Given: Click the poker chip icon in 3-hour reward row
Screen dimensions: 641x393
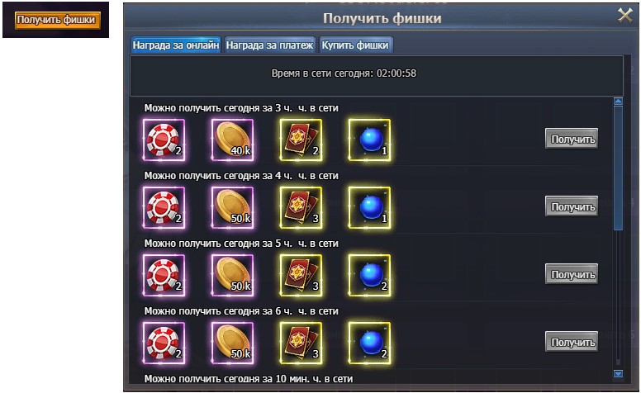Looking at the screenshot, I should [x=164, y=140].
